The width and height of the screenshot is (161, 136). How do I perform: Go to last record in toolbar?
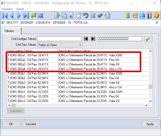click(26, 16)
